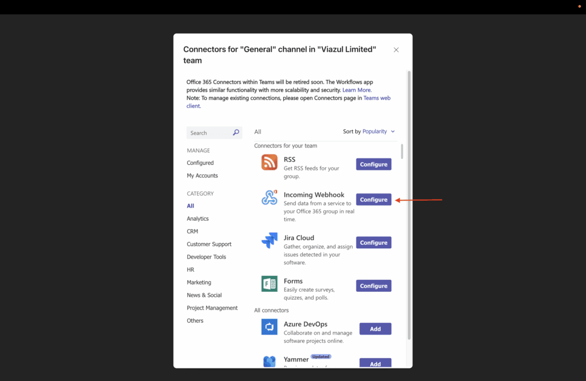Open the Sort by Popularity dropdown
This screenshot has height=381, width=586.
[378, 132]
